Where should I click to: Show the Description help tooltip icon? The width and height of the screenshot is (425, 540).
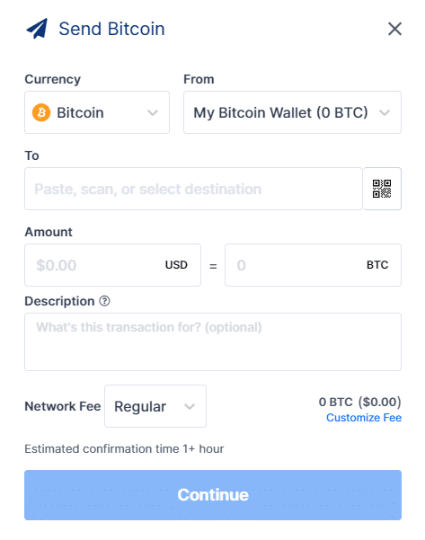[x=105, y=301]
